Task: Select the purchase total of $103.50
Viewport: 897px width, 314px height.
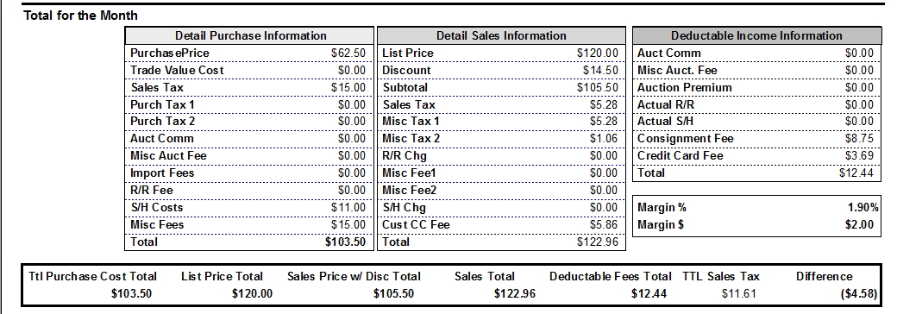Action: pyautogui.click(x=345, y=242)
